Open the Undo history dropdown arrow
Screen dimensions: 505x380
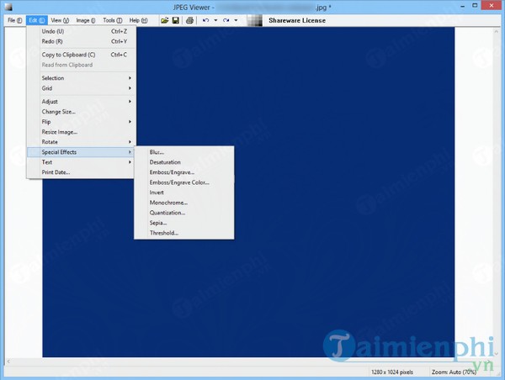pos(215,20)
